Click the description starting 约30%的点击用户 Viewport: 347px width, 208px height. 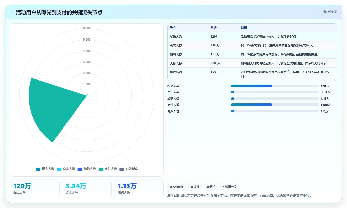(280, 54)
